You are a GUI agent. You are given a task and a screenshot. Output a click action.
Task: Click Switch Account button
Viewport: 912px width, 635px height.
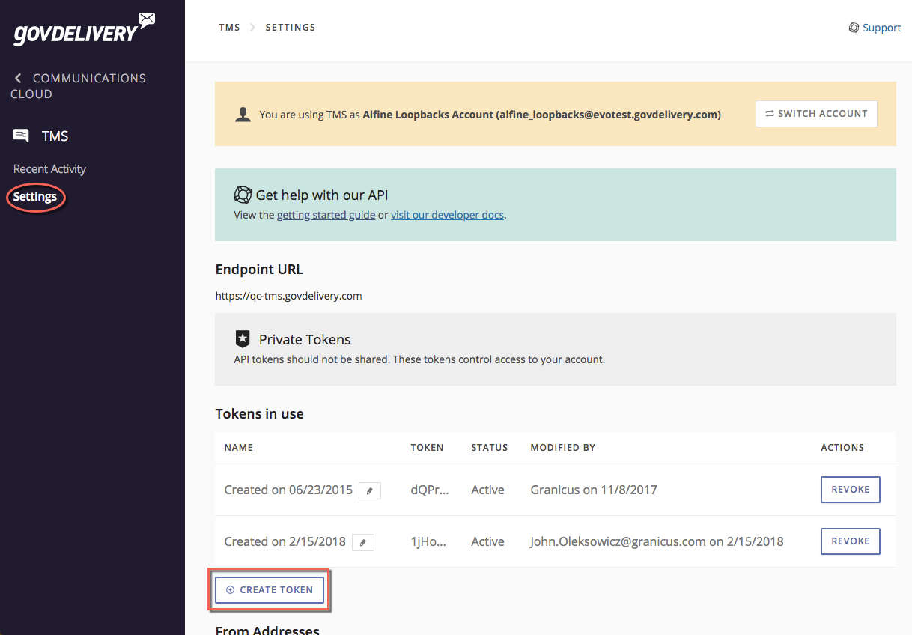point(816,114)
